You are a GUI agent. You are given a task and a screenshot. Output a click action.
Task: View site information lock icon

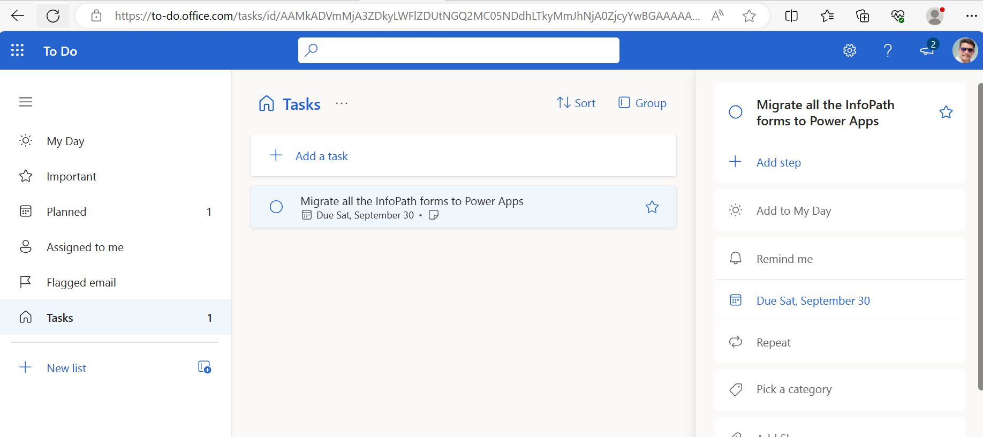click(x=96, y=16)
